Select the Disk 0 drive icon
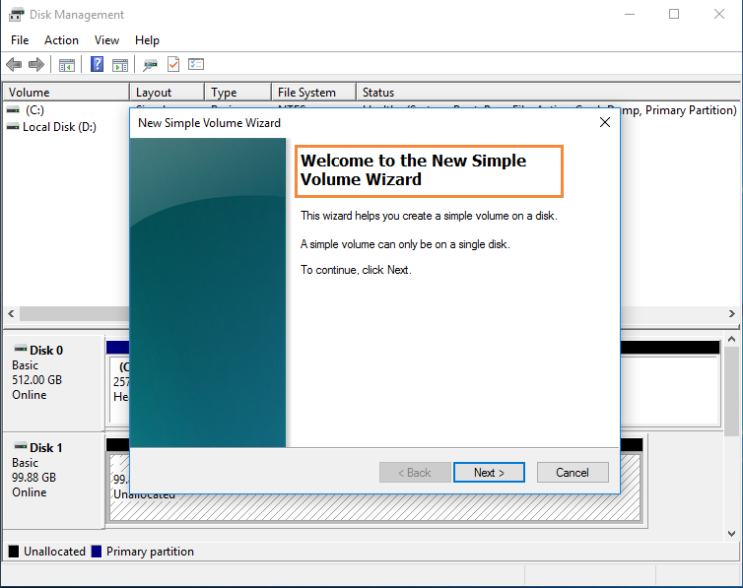743x588 pixels. click(21, 350)
